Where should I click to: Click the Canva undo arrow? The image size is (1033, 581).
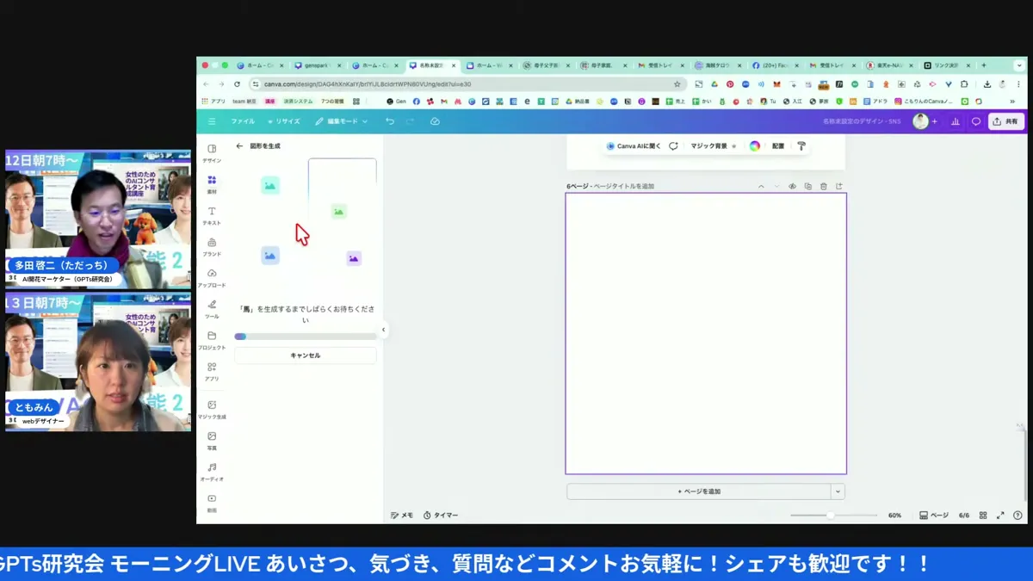[390, 121]
